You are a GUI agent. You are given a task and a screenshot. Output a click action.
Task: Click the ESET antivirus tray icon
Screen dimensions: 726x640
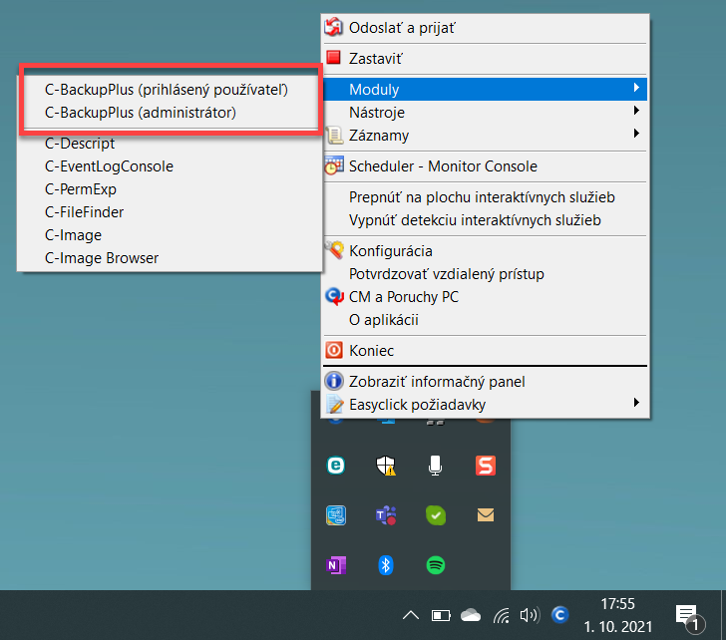pyautogui.click(x=336, y=466)
